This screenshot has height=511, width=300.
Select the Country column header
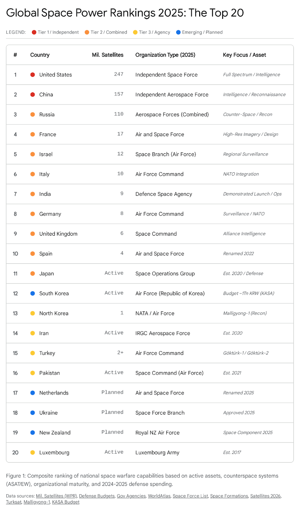point(40,55)
